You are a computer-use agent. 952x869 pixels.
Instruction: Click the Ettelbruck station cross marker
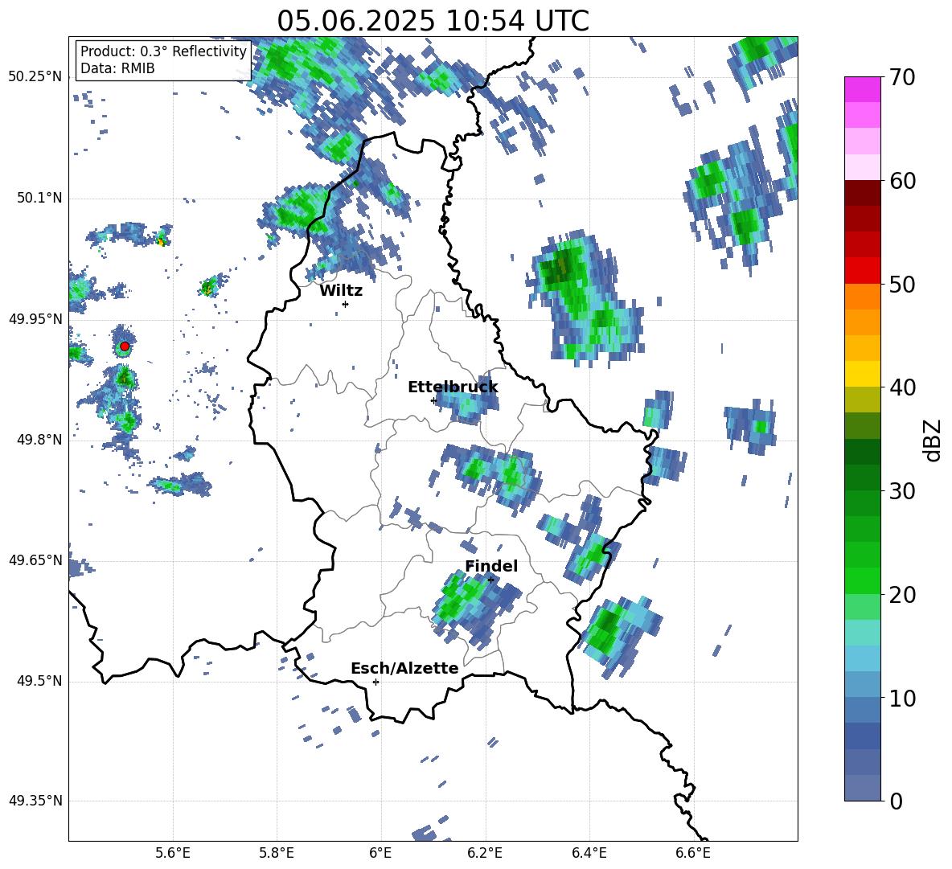[433, 400]
